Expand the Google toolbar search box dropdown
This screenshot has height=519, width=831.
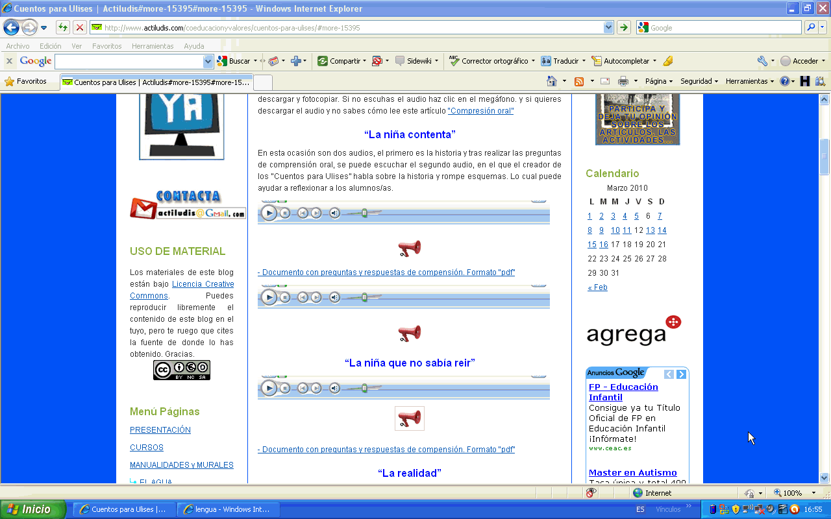coord(208,61)
